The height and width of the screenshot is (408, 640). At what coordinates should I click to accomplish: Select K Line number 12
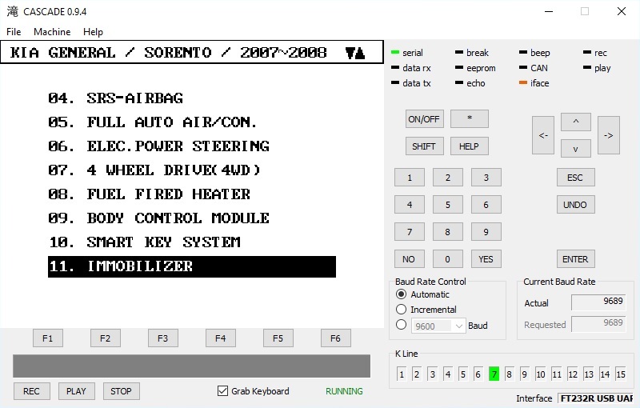click(x=572, y=374)
